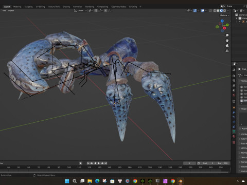This screenshot has width=247, height=185.
Task: Toggle viewport overlays
Action: coord(203,11)
